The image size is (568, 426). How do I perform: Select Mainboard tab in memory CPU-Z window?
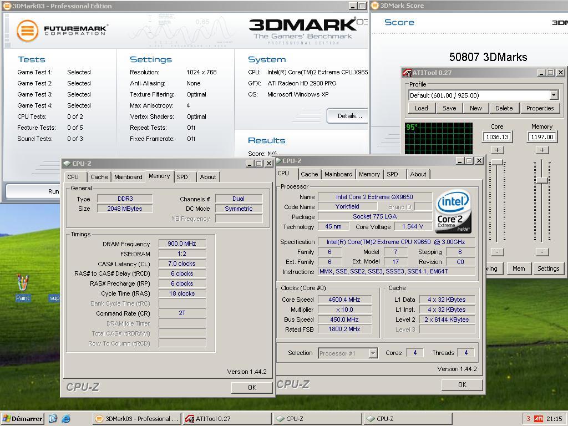pyautogui.click(x=128, y=177)
